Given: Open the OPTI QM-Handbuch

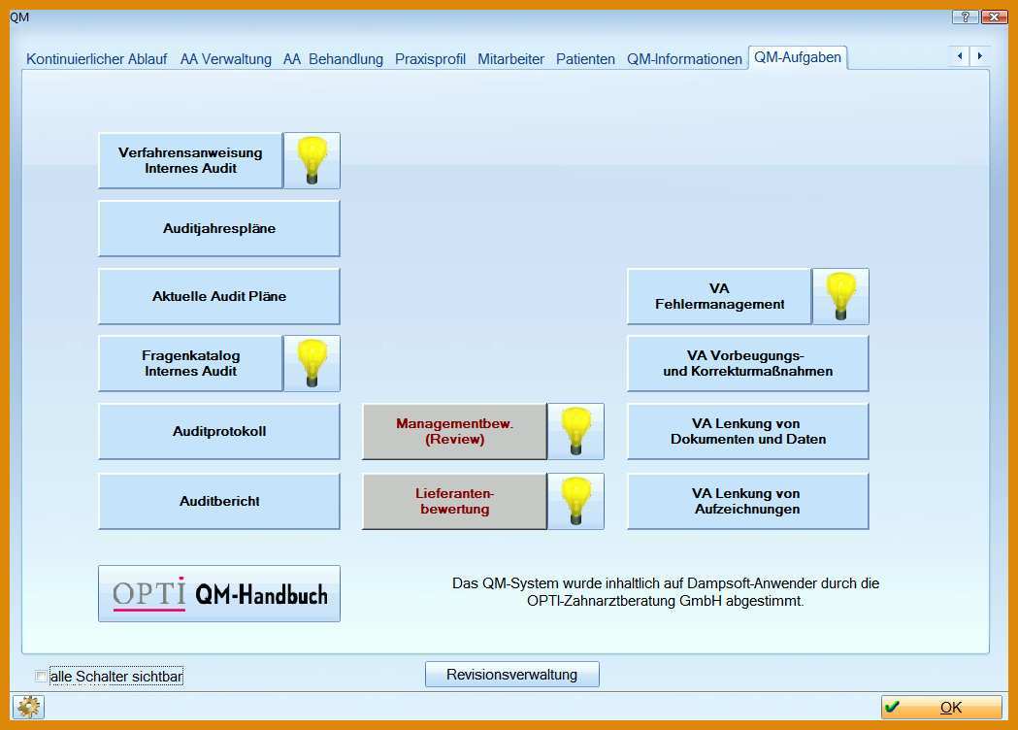Looking at the screenshot, I should 218,594.
